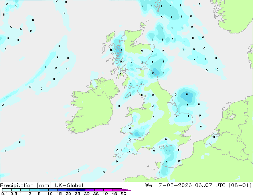Screen dimensions: 253x195
Task: Click the '(06+01)' forecast step text
Action: tap(240, 185)
